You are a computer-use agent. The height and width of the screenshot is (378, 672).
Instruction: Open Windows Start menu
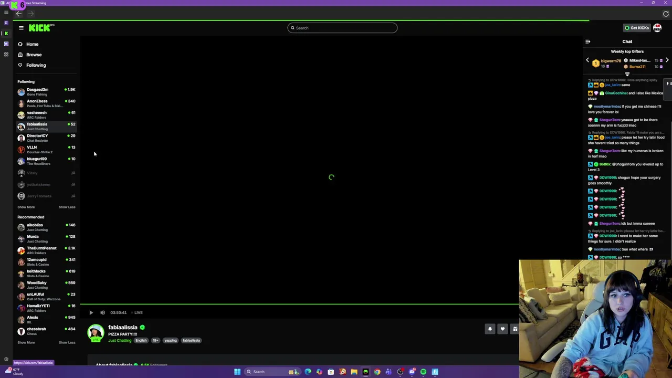coord(237,372)
